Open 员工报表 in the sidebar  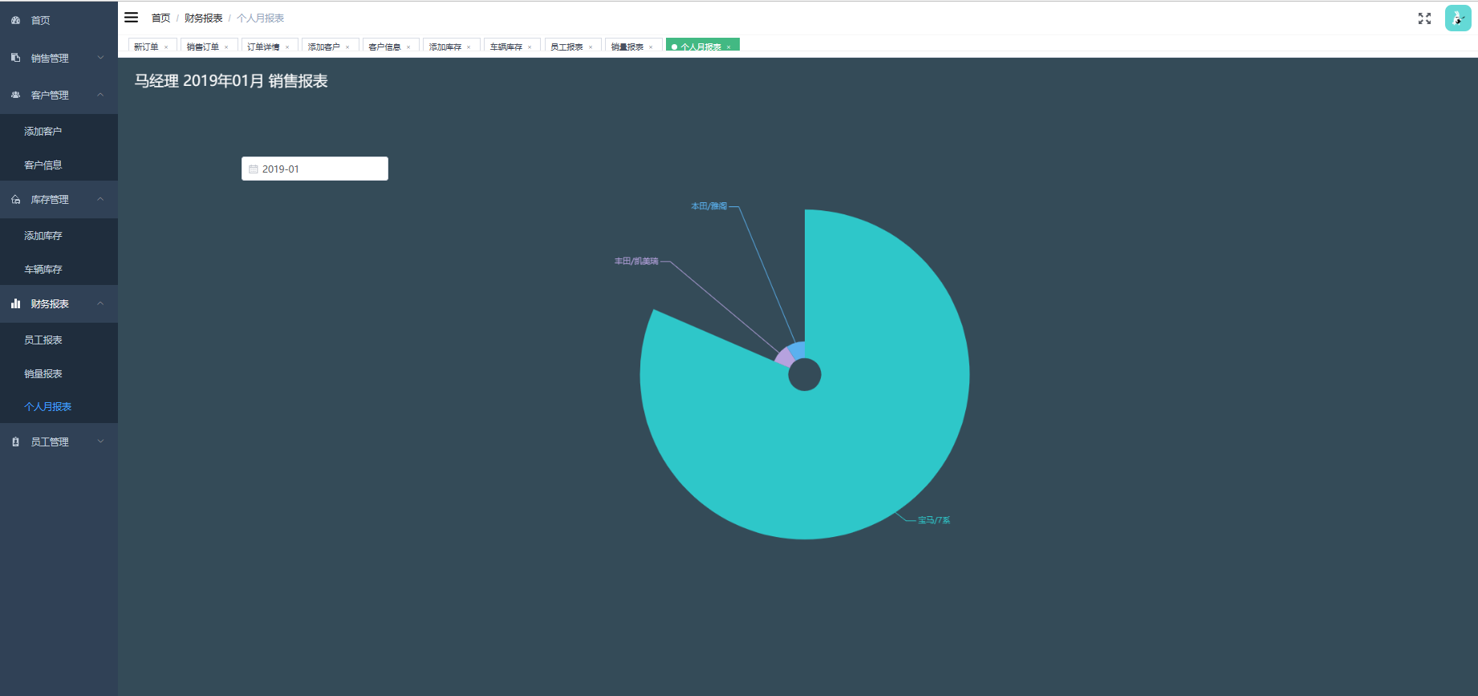(x=59, y=340)
